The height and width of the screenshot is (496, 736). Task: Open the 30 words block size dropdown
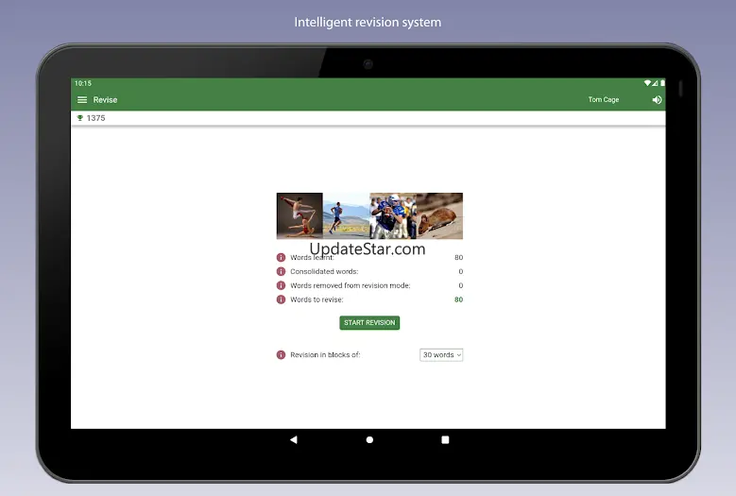(x=441, y=355)
